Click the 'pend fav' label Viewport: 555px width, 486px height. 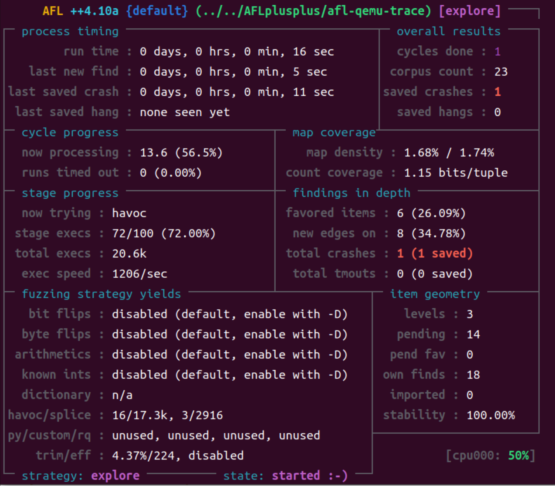point(417,354)
